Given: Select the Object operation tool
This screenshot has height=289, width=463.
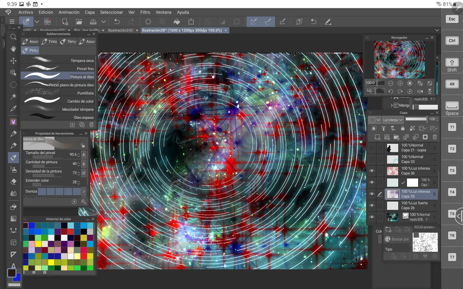Looking at the screenshot, I should tap(13, 73).
